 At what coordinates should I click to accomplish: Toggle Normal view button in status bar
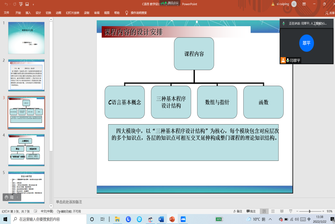[264, 211]
